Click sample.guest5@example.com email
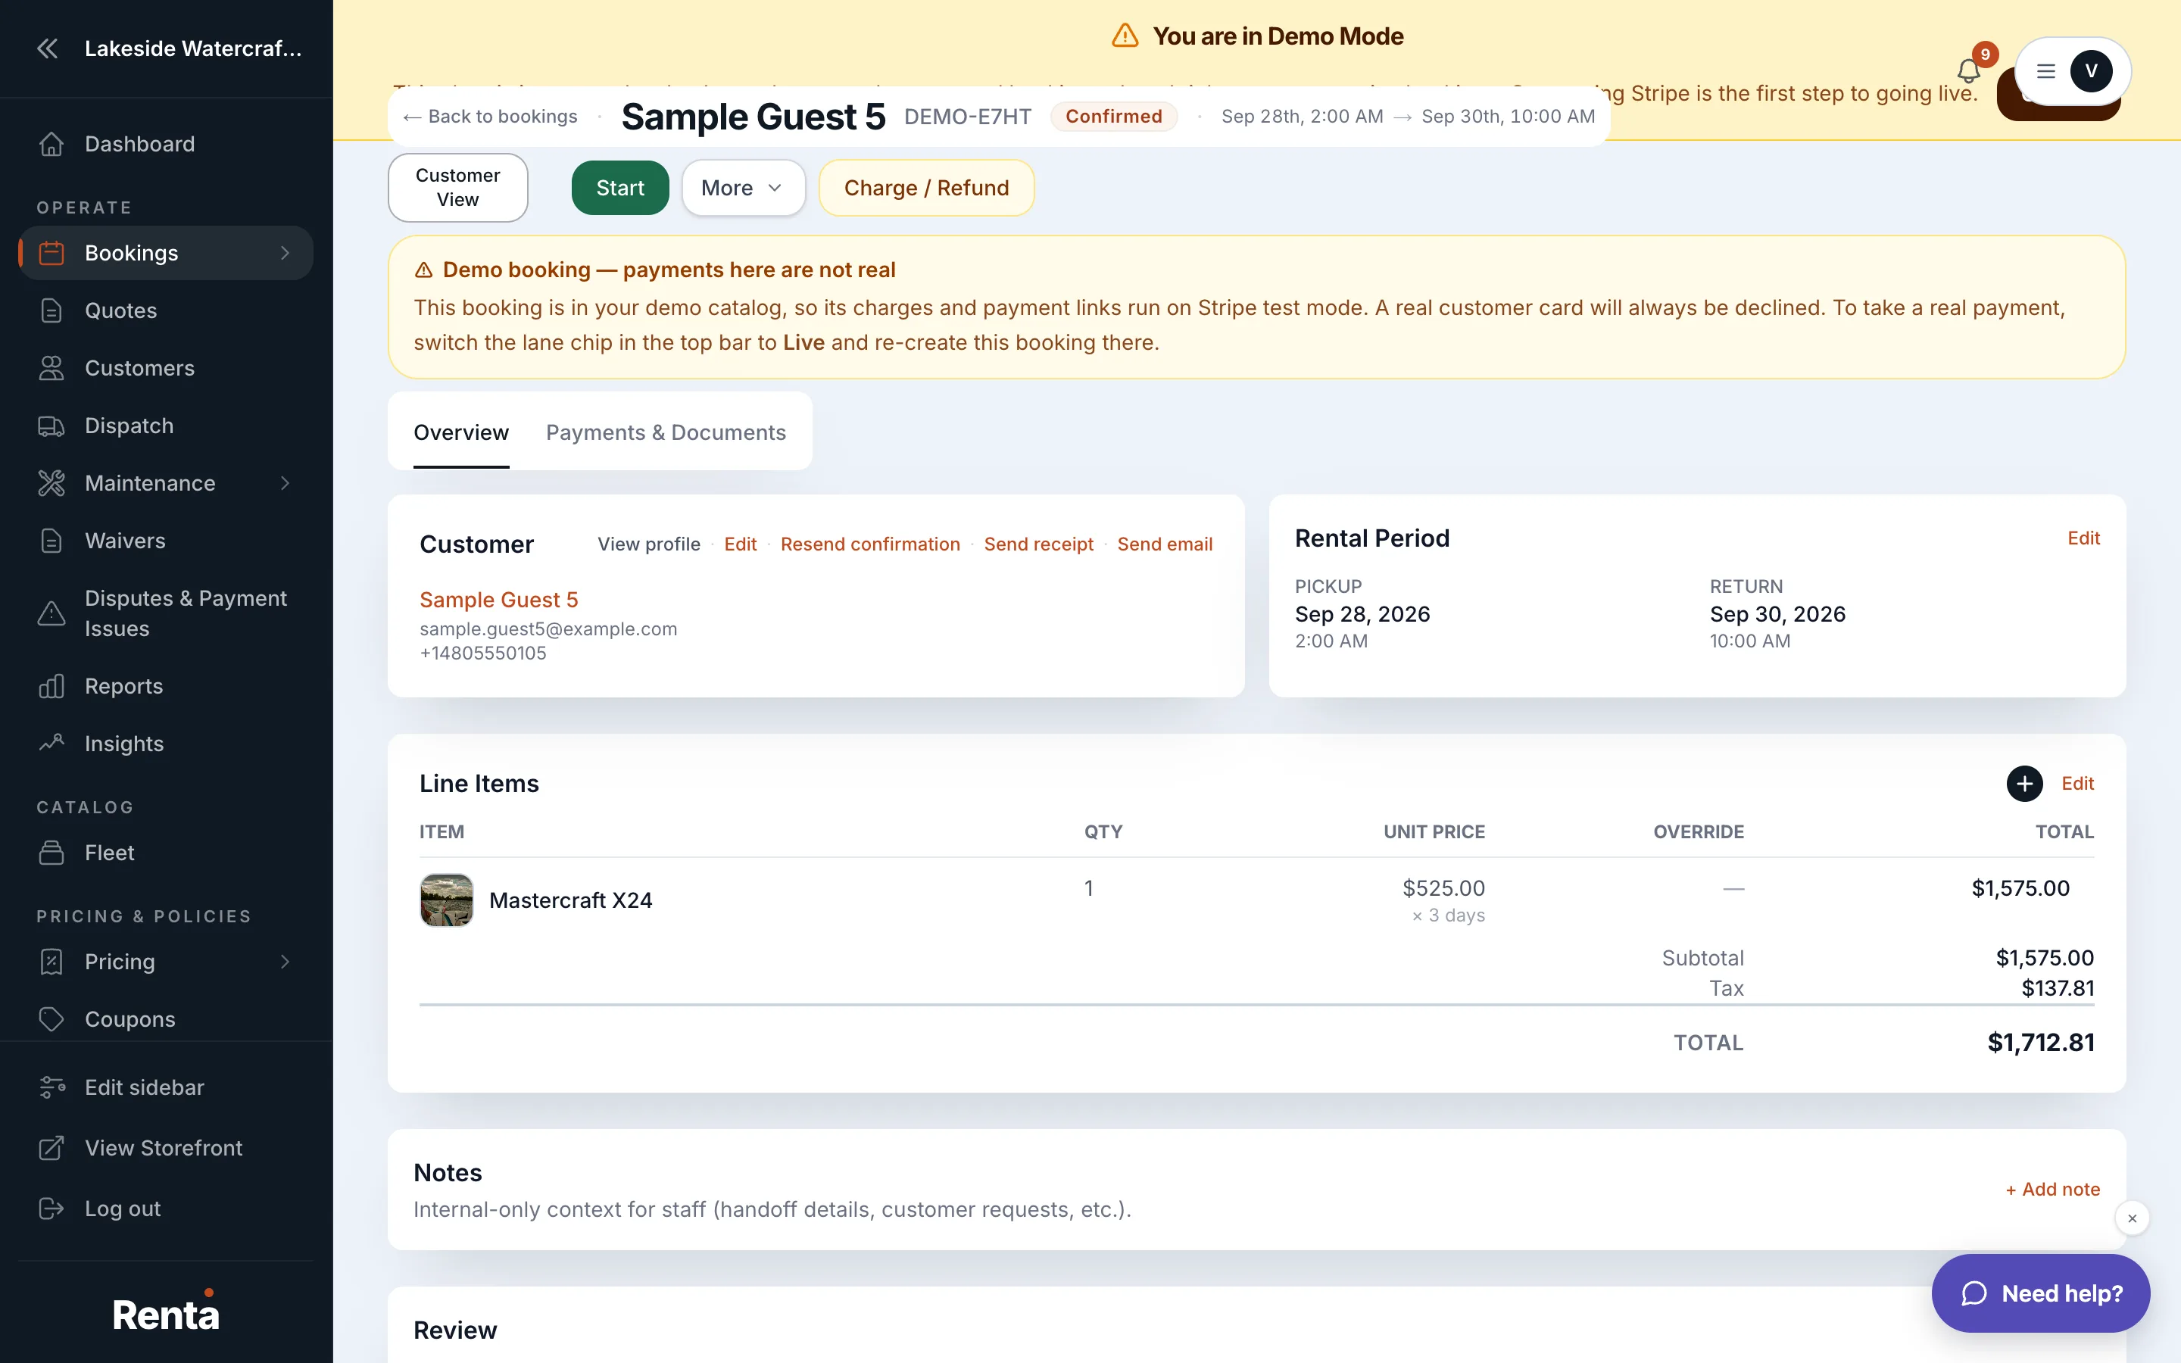This screenshot has width=2181, height=1363. coord(549,629)
